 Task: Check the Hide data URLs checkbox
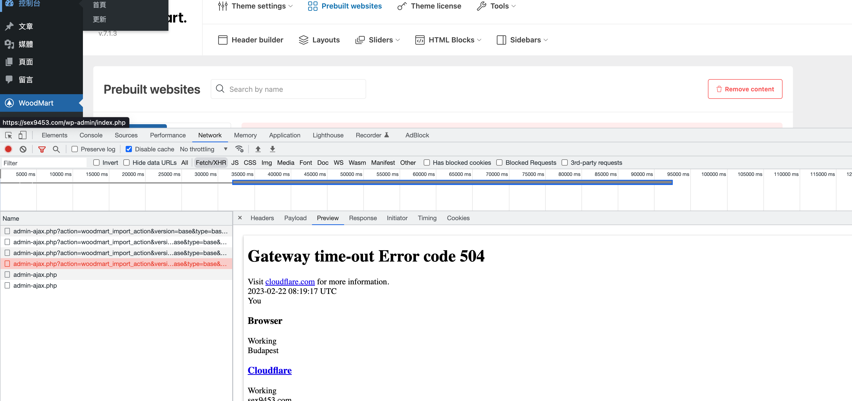point(126,162)
